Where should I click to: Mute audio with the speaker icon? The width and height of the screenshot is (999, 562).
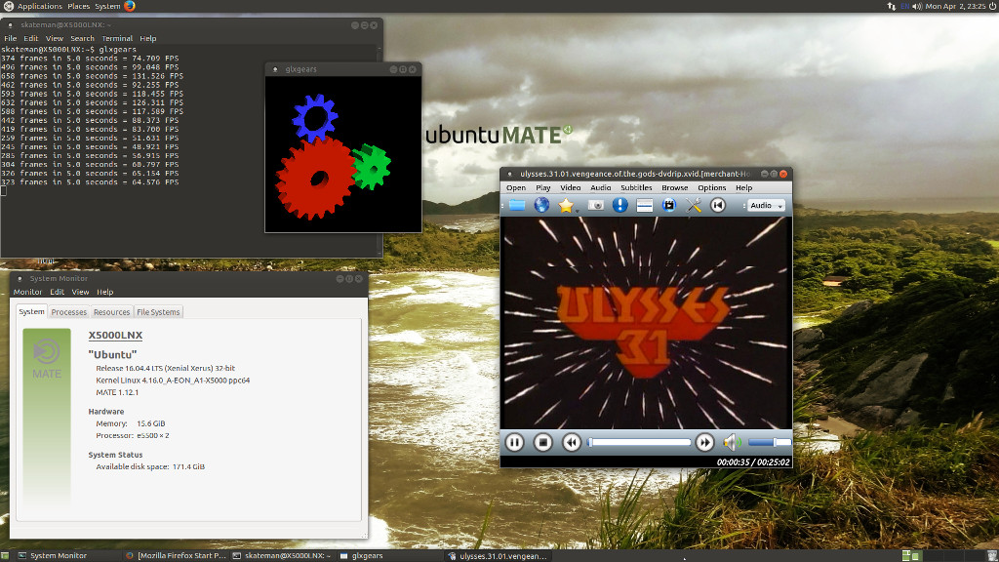tap(731, 442)
